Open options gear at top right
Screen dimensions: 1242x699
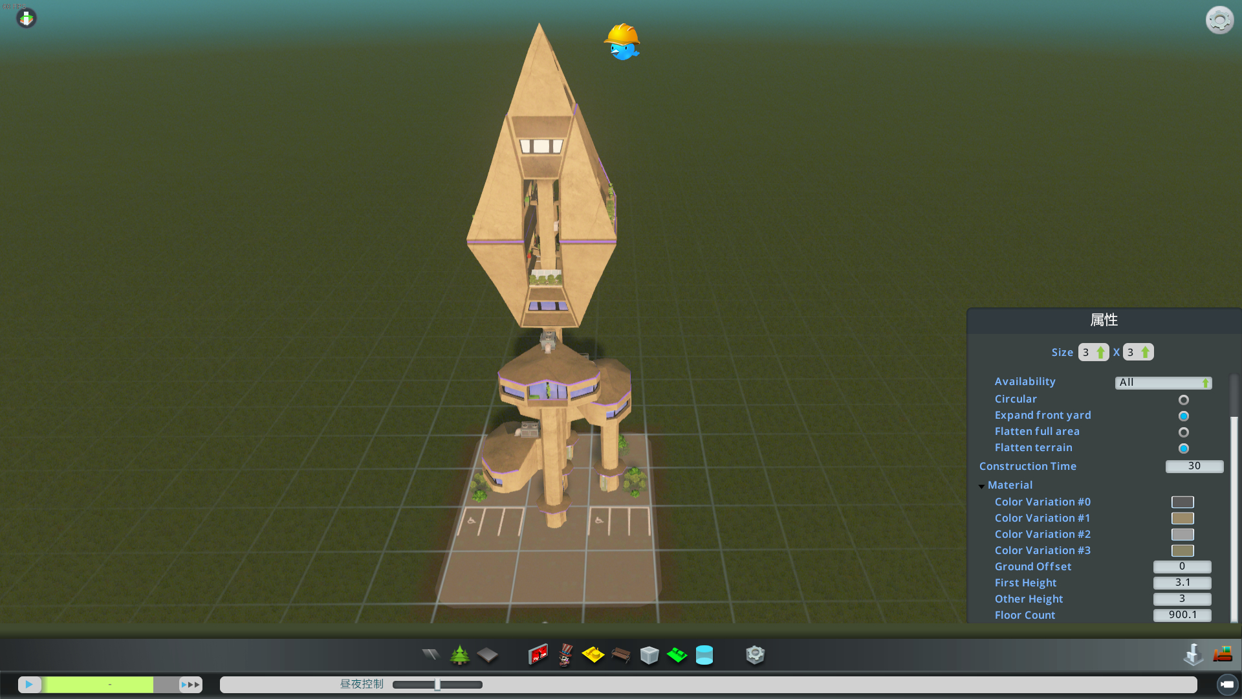click(1219, 20)
